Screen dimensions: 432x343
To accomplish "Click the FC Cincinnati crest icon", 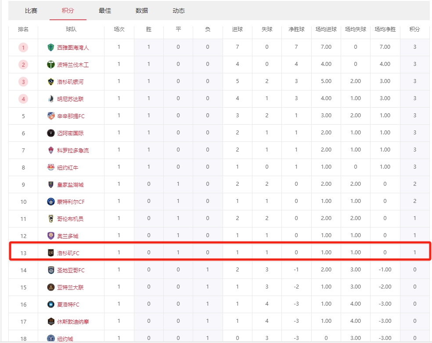I will [x=51, y=116].
